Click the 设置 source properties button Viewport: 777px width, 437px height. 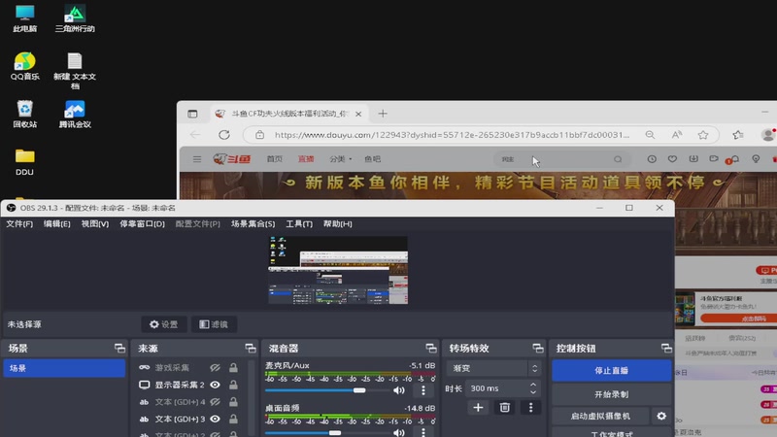click(164, 324)
